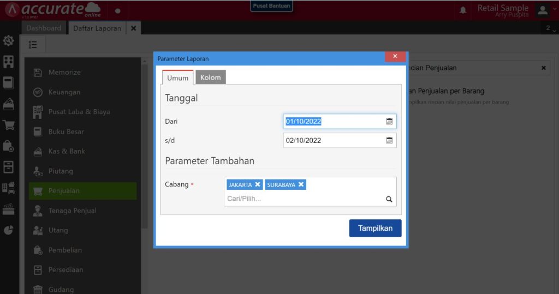
Task: Click Retail Sample company name
Action: coord(503,8)
